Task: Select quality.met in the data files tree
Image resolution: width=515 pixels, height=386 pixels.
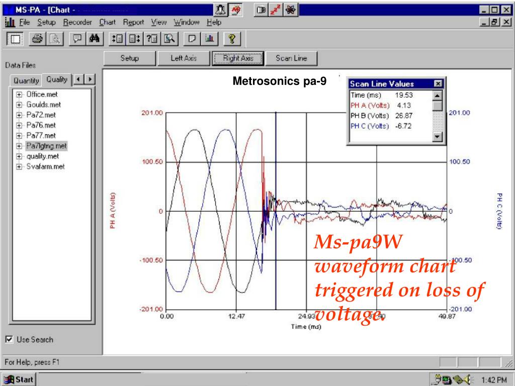Action: tap(43, 157)
